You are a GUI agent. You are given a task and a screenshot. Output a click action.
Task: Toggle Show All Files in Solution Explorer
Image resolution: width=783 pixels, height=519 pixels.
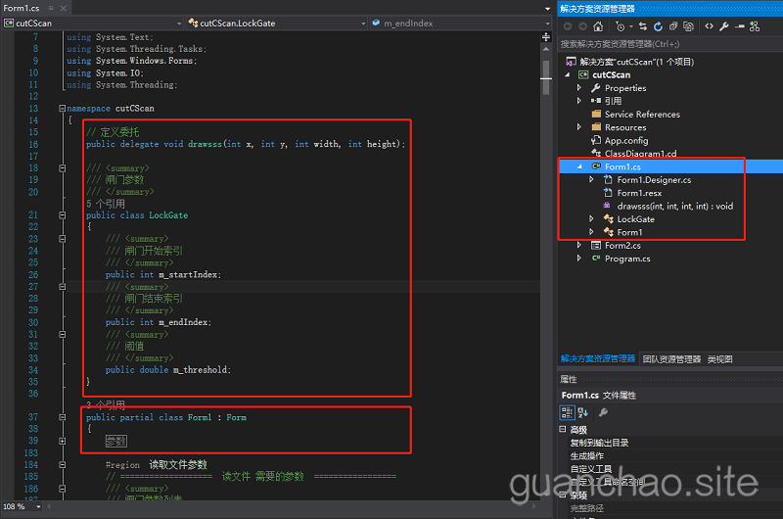(689, 26)
